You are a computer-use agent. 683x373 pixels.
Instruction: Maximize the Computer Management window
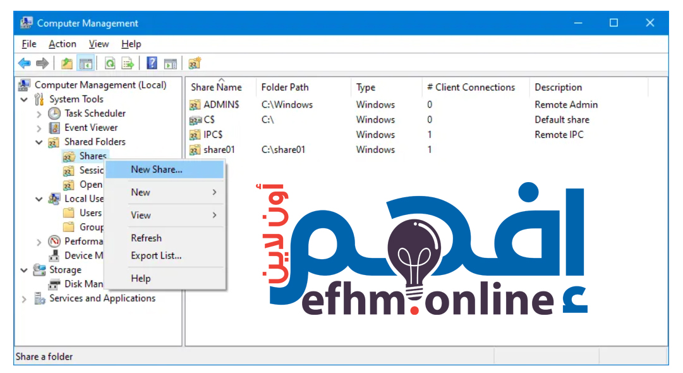(613, 23)
